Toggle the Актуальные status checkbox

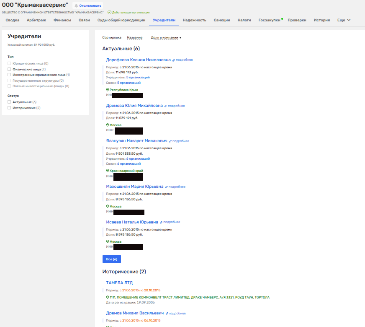[x=9, y=102]
